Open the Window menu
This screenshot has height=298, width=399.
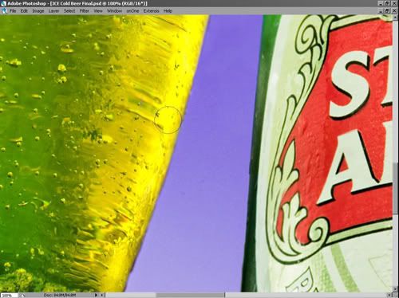tap(114, 11)
